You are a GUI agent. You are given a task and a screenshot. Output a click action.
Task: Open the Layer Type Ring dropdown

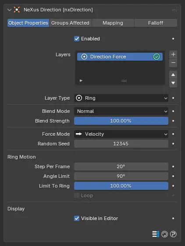(121, 98)
